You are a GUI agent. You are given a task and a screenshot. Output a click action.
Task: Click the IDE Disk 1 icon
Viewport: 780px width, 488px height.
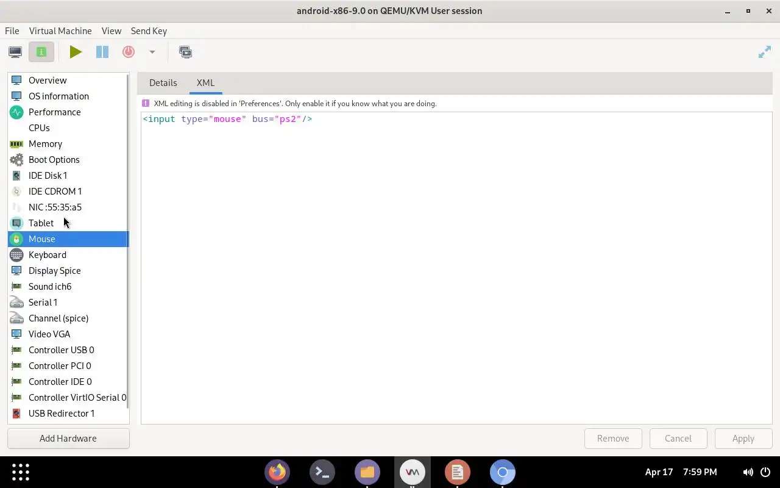pos(16,176)
